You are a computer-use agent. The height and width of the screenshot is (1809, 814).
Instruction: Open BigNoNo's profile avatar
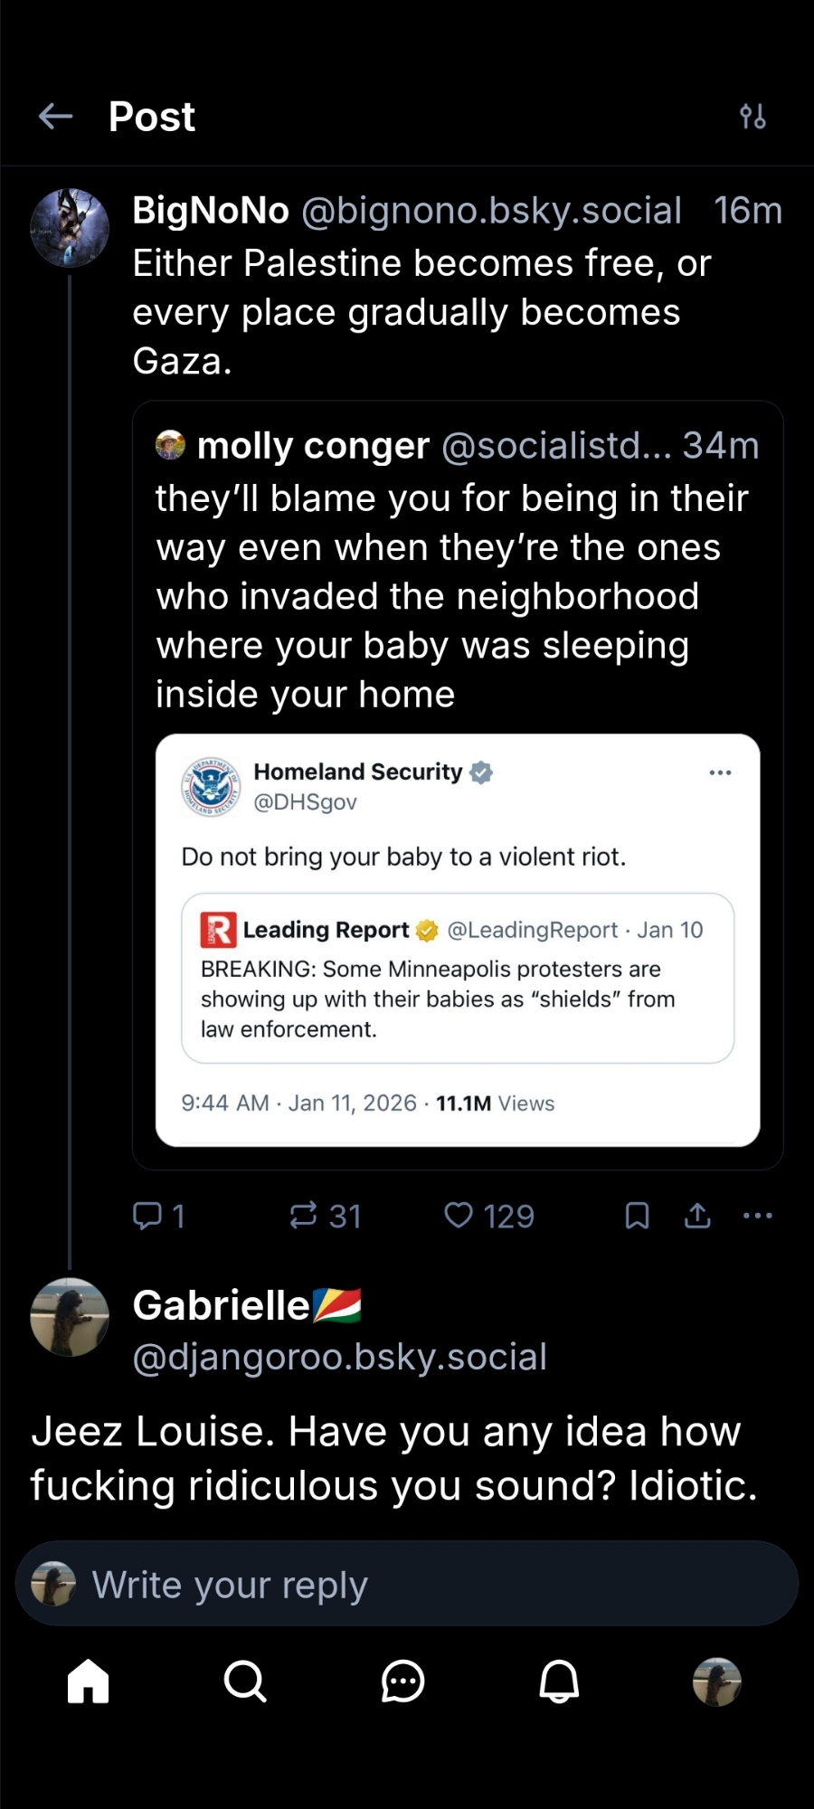click(70, 228)
